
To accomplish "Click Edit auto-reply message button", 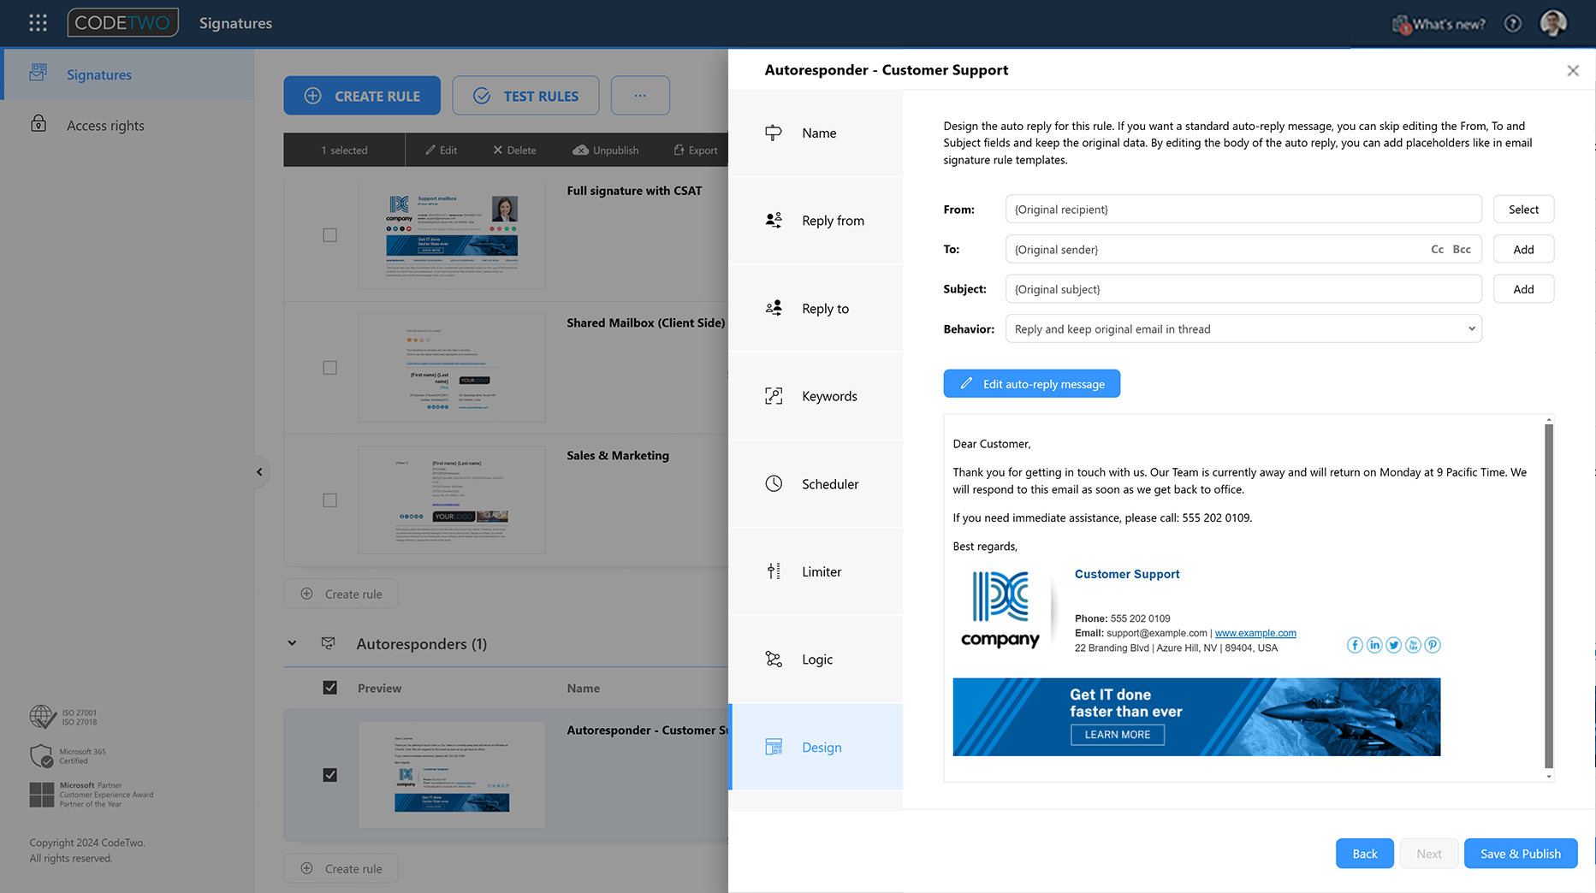I will coord(1031,383).
